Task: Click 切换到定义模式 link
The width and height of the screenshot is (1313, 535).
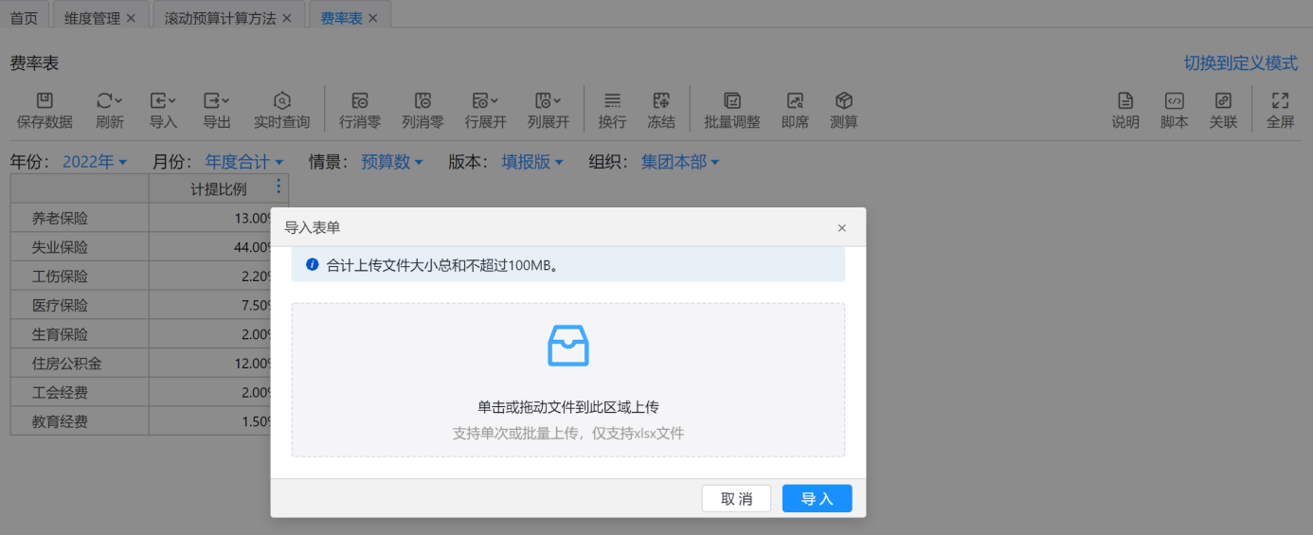Action: point(1240,63)
